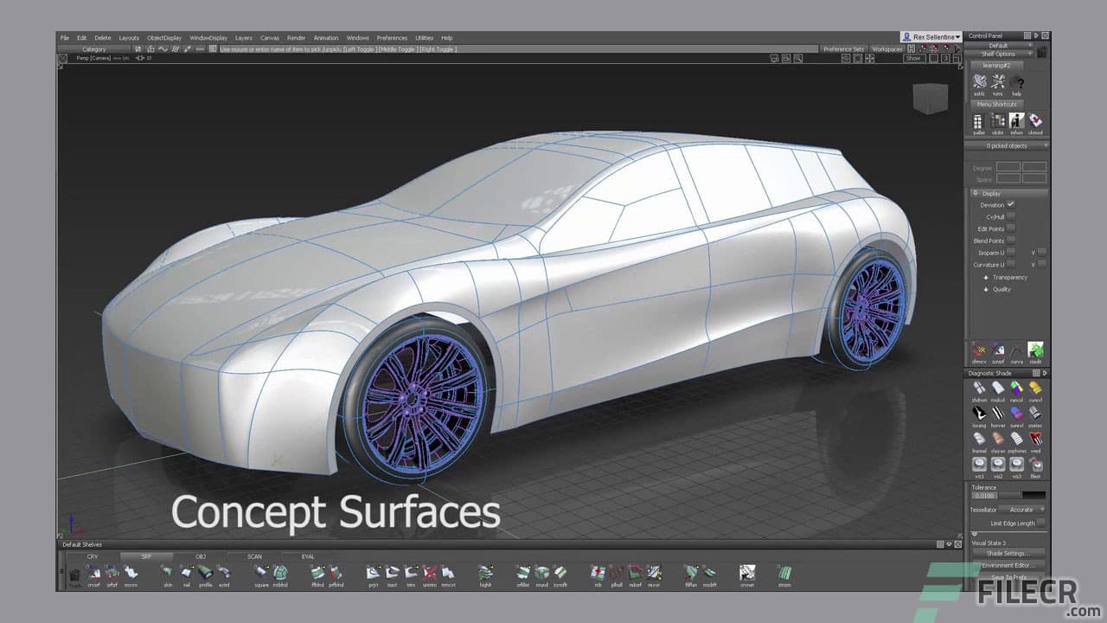The height and width of the screenshot is (623, 1107).
Task: Activate the horver diagnostic shading mode
Action: point(998,414)
